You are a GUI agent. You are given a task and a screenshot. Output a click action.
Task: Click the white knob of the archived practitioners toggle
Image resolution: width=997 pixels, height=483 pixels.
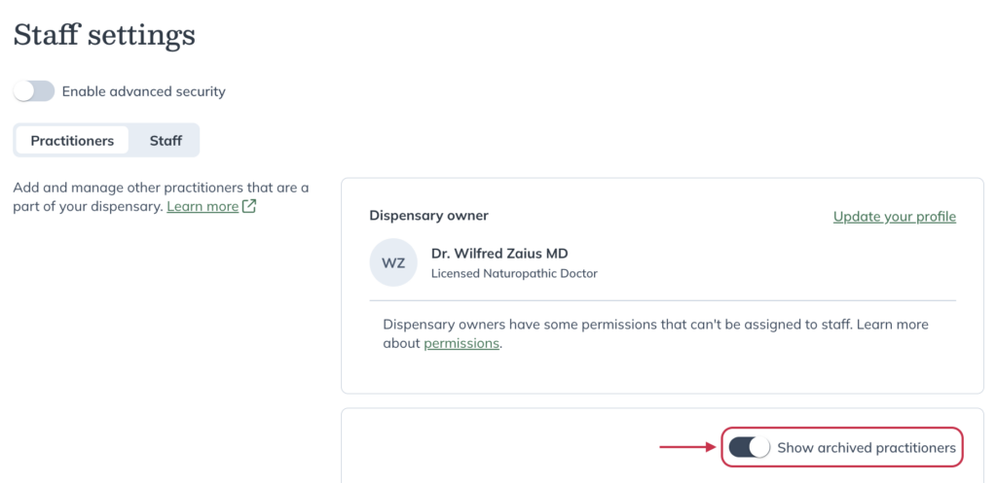click(x=759, y=447)
